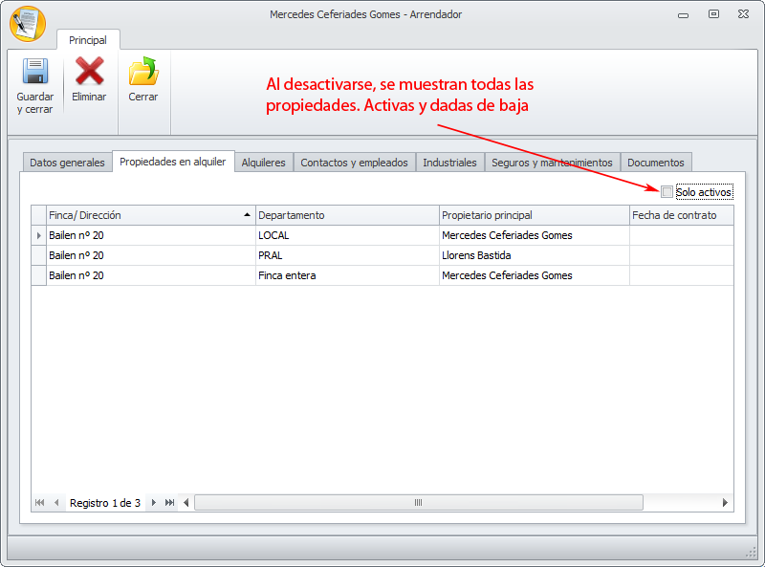Click the Llorens Bastida owner cell

pyautogui.click(x=535, y=255)
